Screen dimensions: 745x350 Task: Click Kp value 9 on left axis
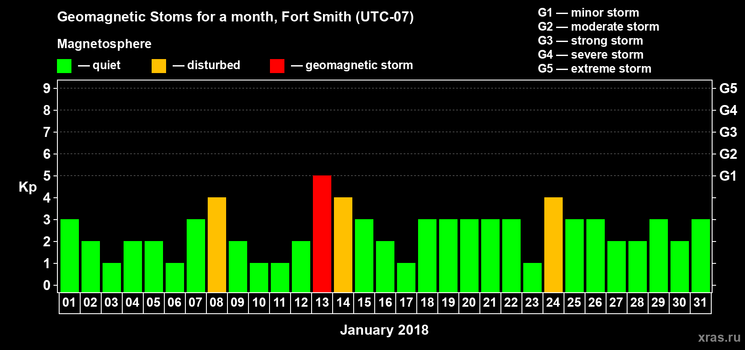click(x=47, y=88)
